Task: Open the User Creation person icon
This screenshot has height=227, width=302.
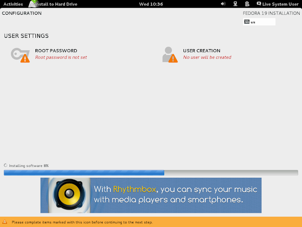Action: coord(170,55)
